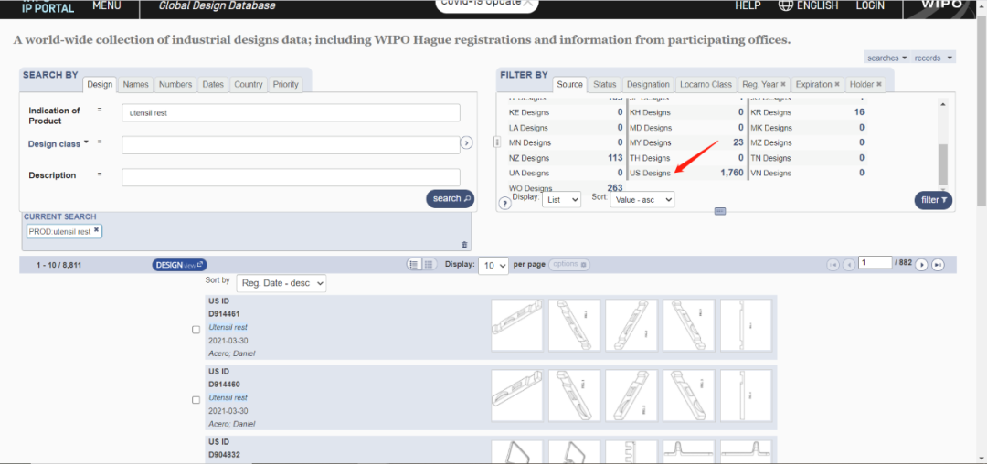
Task: Tick the checkbox for design D914461
Action: coord(196,330)
